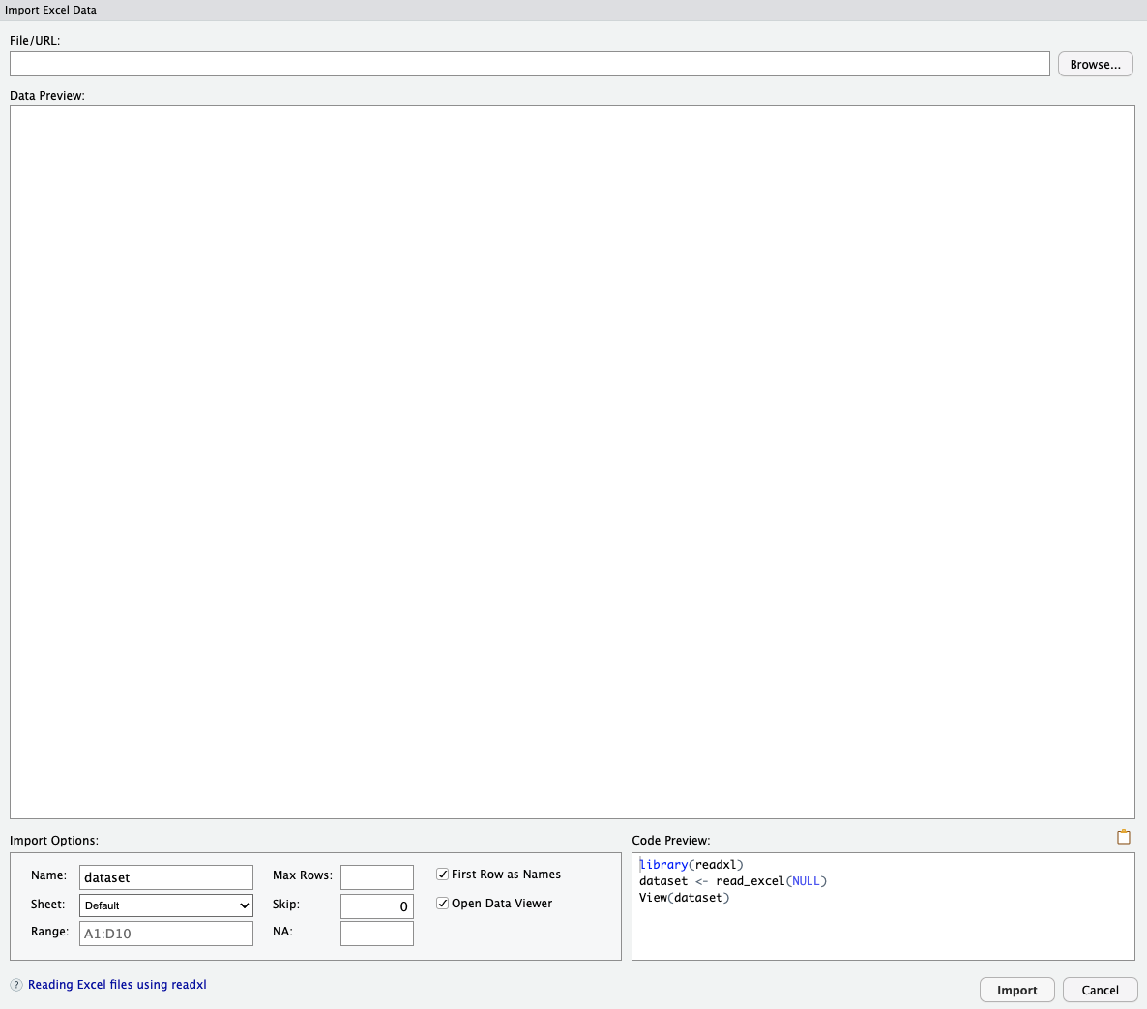Select the Name field containing dataset
Viewport: 1147px width, 1009px height.
click(165, 876)
